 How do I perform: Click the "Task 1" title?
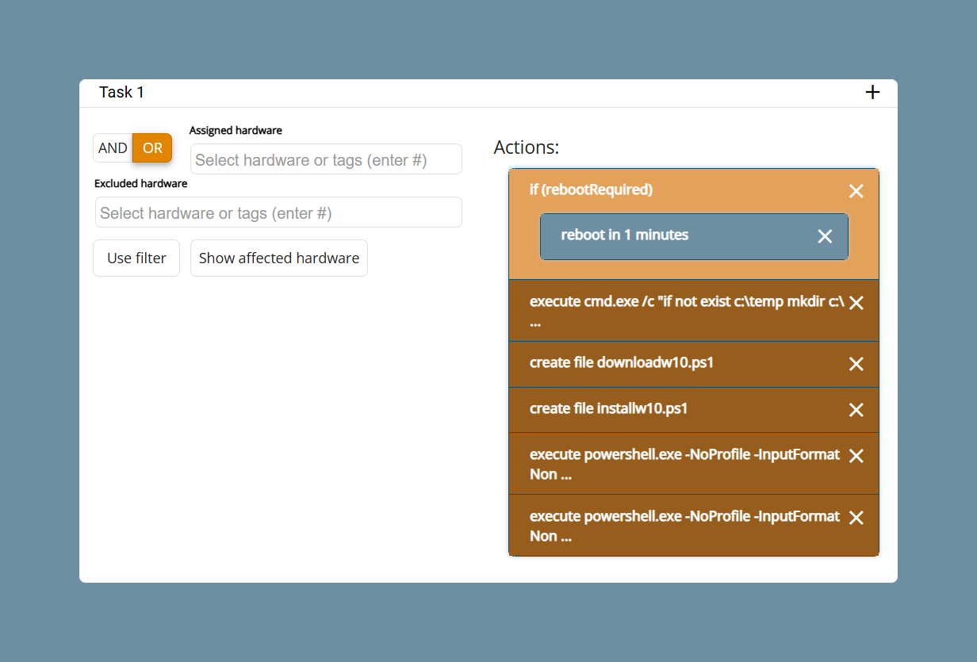coord(121,92)
